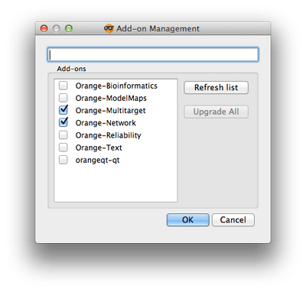Click the Upgrade All button
The height and width of the screenshot is (292, 306).
(216, 112)
